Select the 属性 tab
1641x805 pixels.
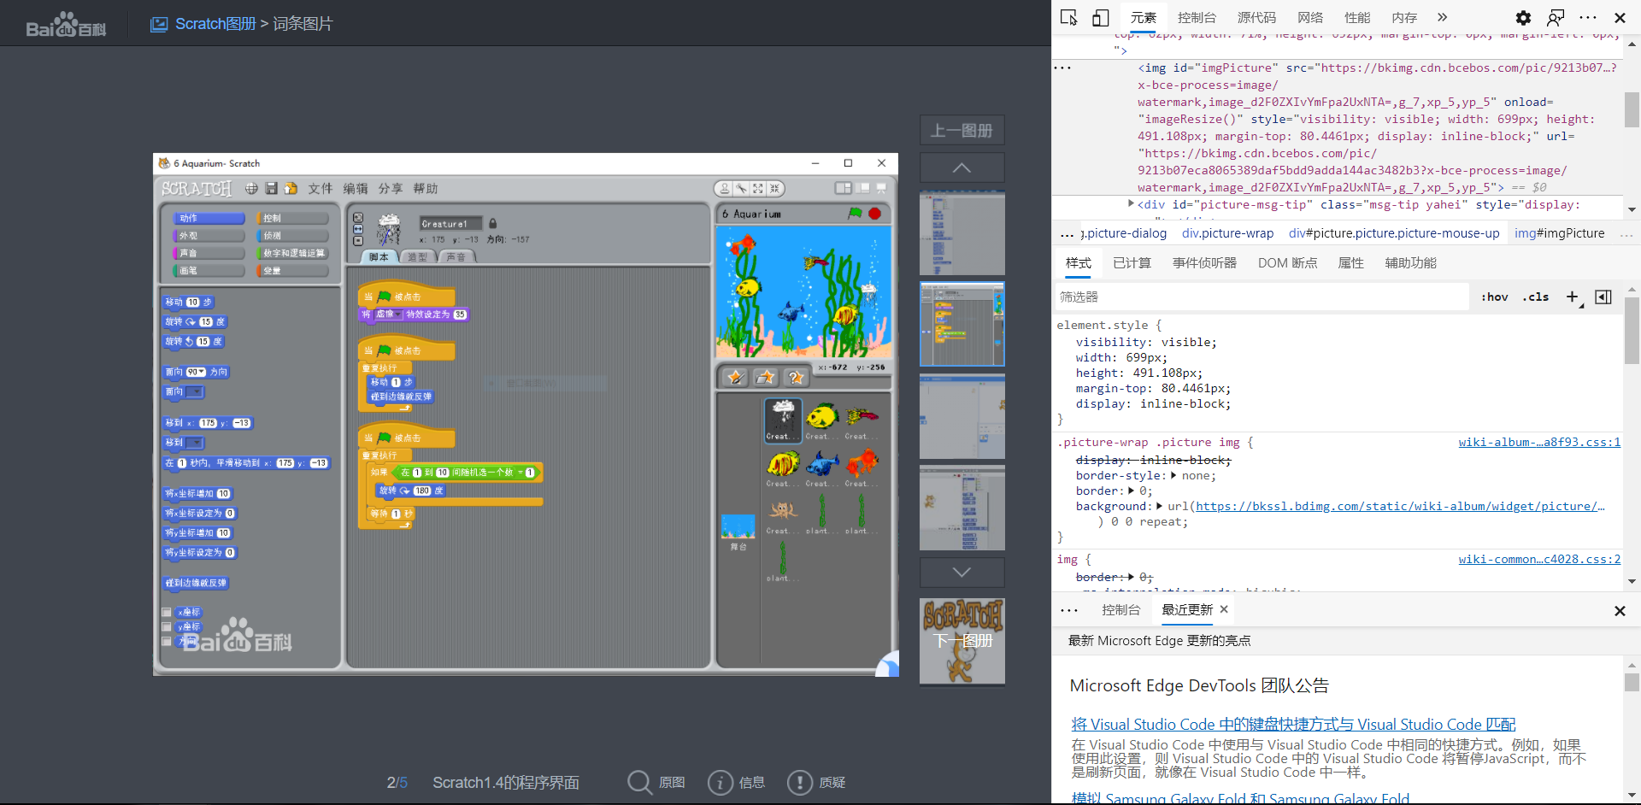(x=1350, y=263)
